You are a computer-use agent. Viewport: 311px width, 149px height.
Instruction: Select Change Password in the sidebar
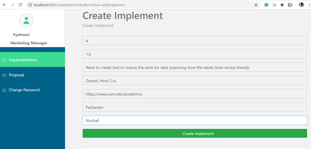click(24, 90)
